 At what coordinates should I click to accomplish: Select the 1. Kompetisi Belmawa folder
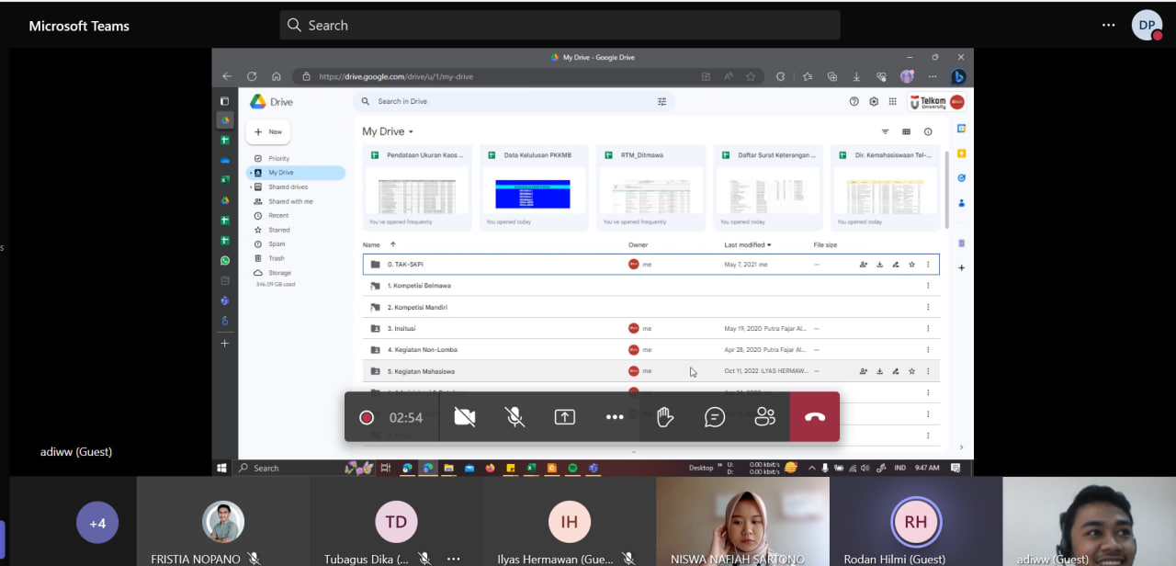(x=651, y=286)
